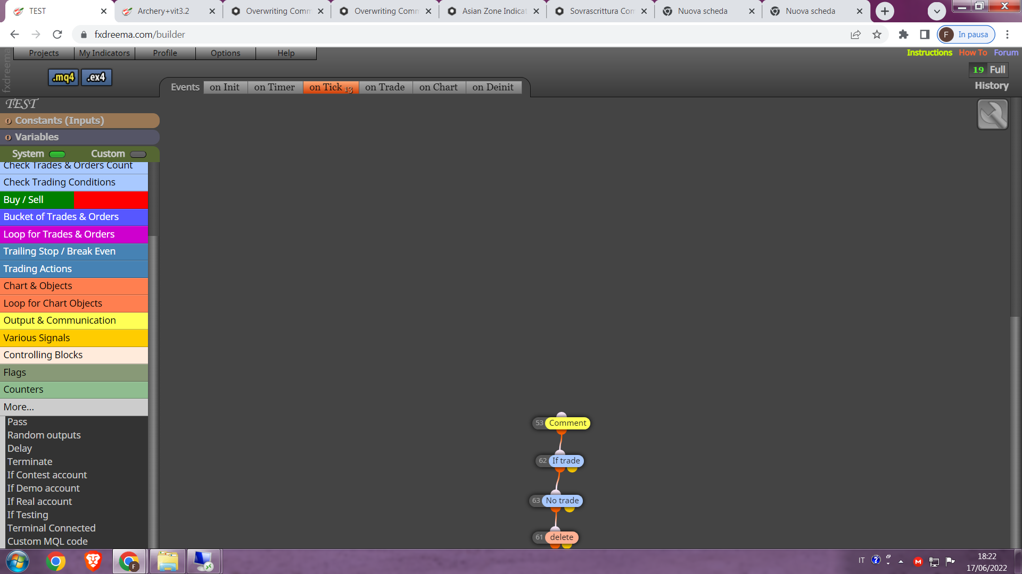Viewport: 1022px width, 574px height.
Task: Open the Forum link
Action: coord(1006,53)
